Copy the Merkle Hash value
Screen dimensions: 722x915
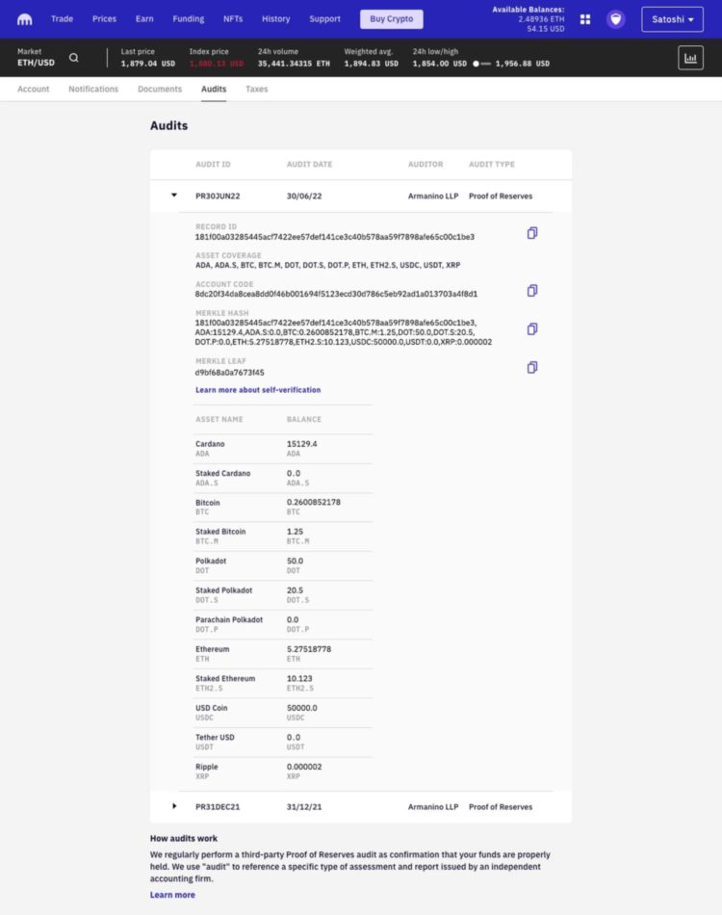[x=532, y=329]
